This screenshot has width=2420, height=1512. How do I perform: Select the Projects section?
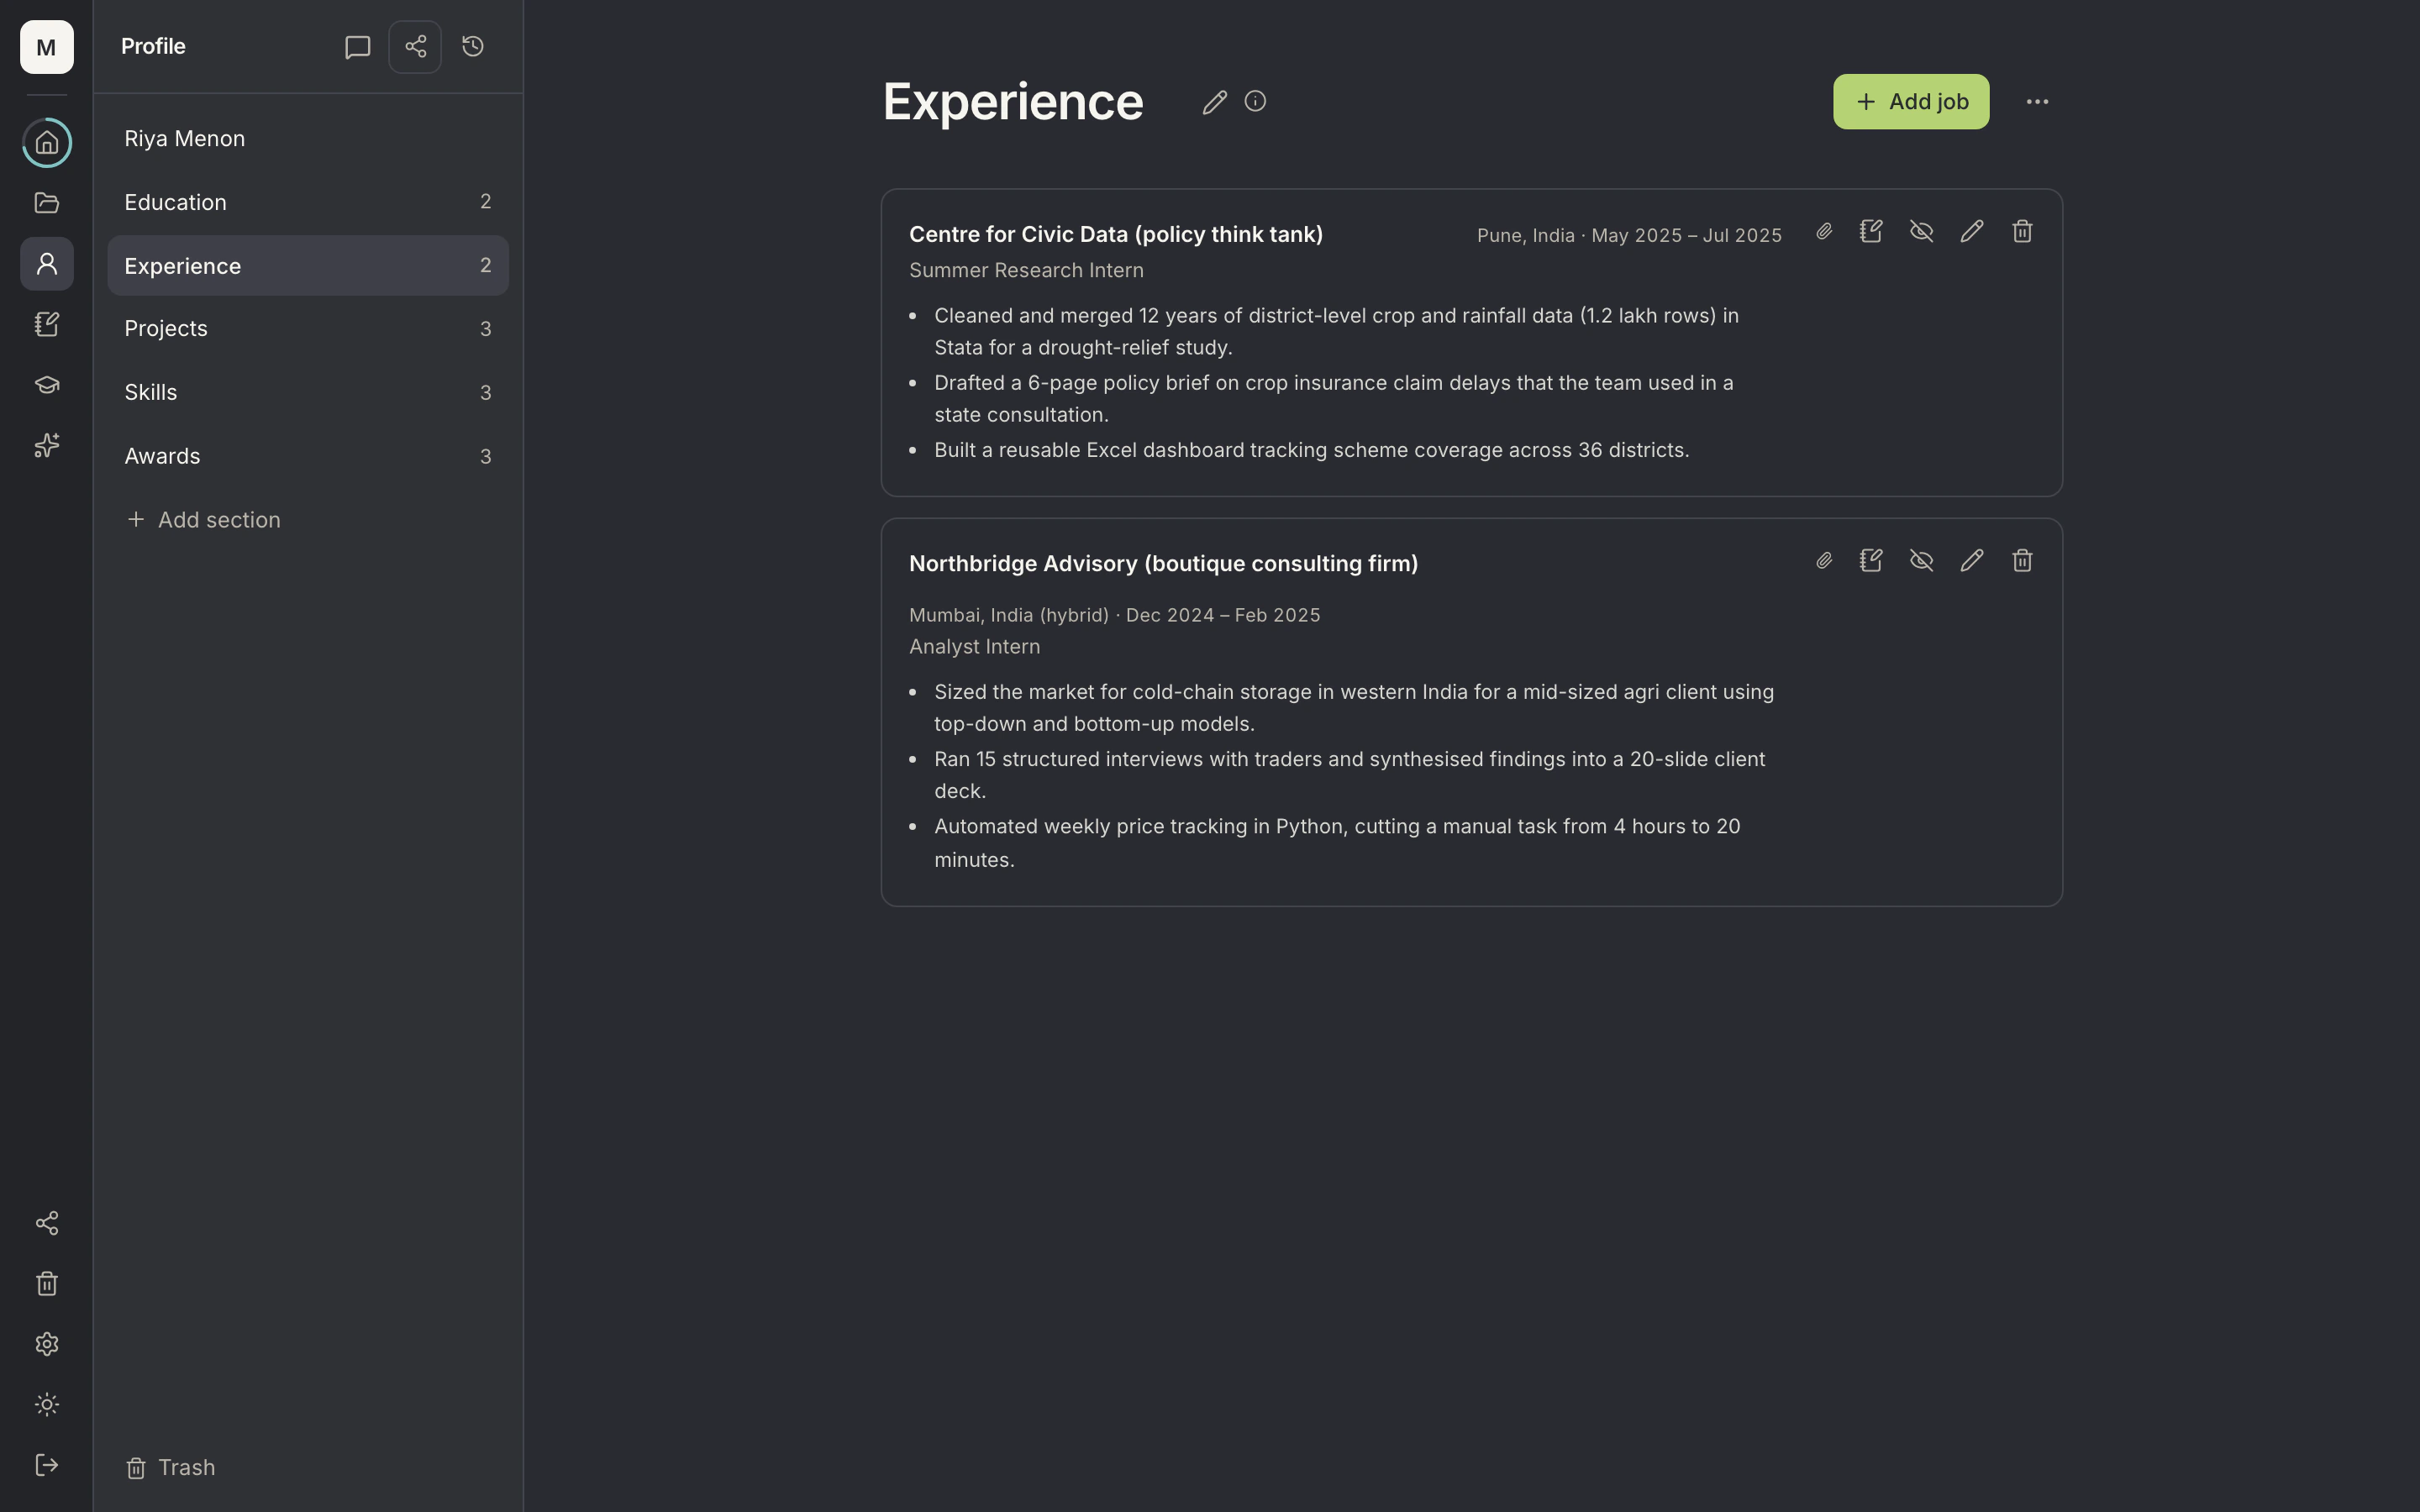[x=308, y=329]
